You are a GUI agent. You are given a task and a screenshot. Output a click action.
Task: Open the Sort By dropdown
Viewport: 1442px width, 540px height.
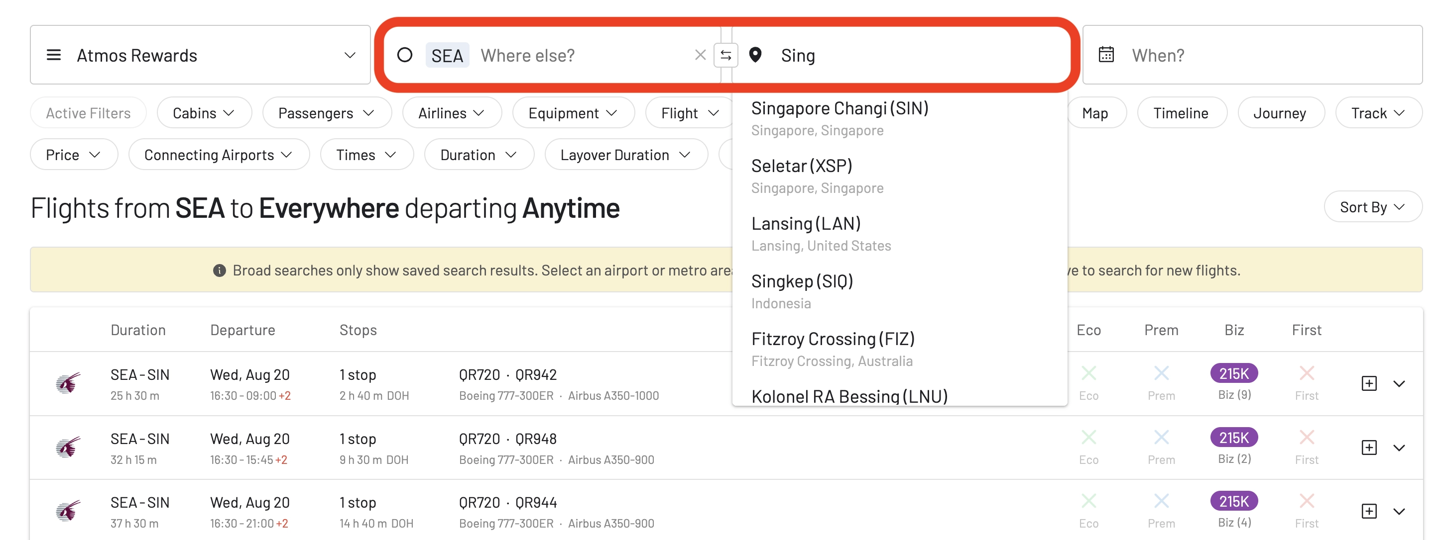coord(1373,207)
